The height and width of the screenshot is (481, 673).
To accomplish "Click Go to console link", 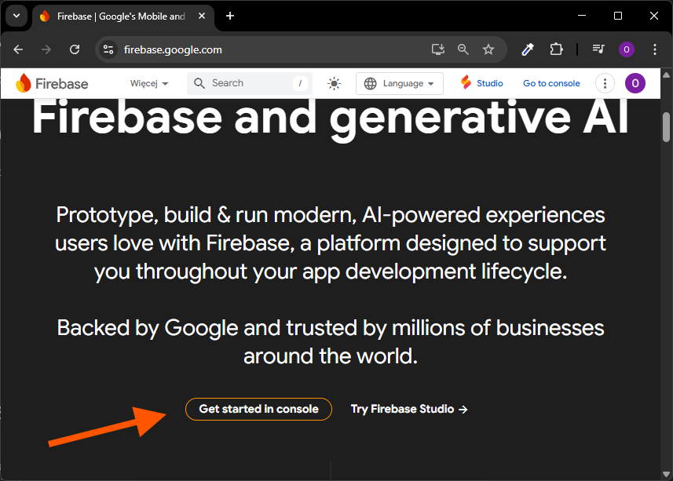I will 551,83.
